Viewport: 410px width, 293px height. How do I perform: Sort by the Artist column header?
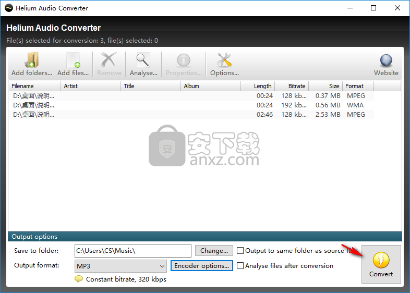point(91,86)
